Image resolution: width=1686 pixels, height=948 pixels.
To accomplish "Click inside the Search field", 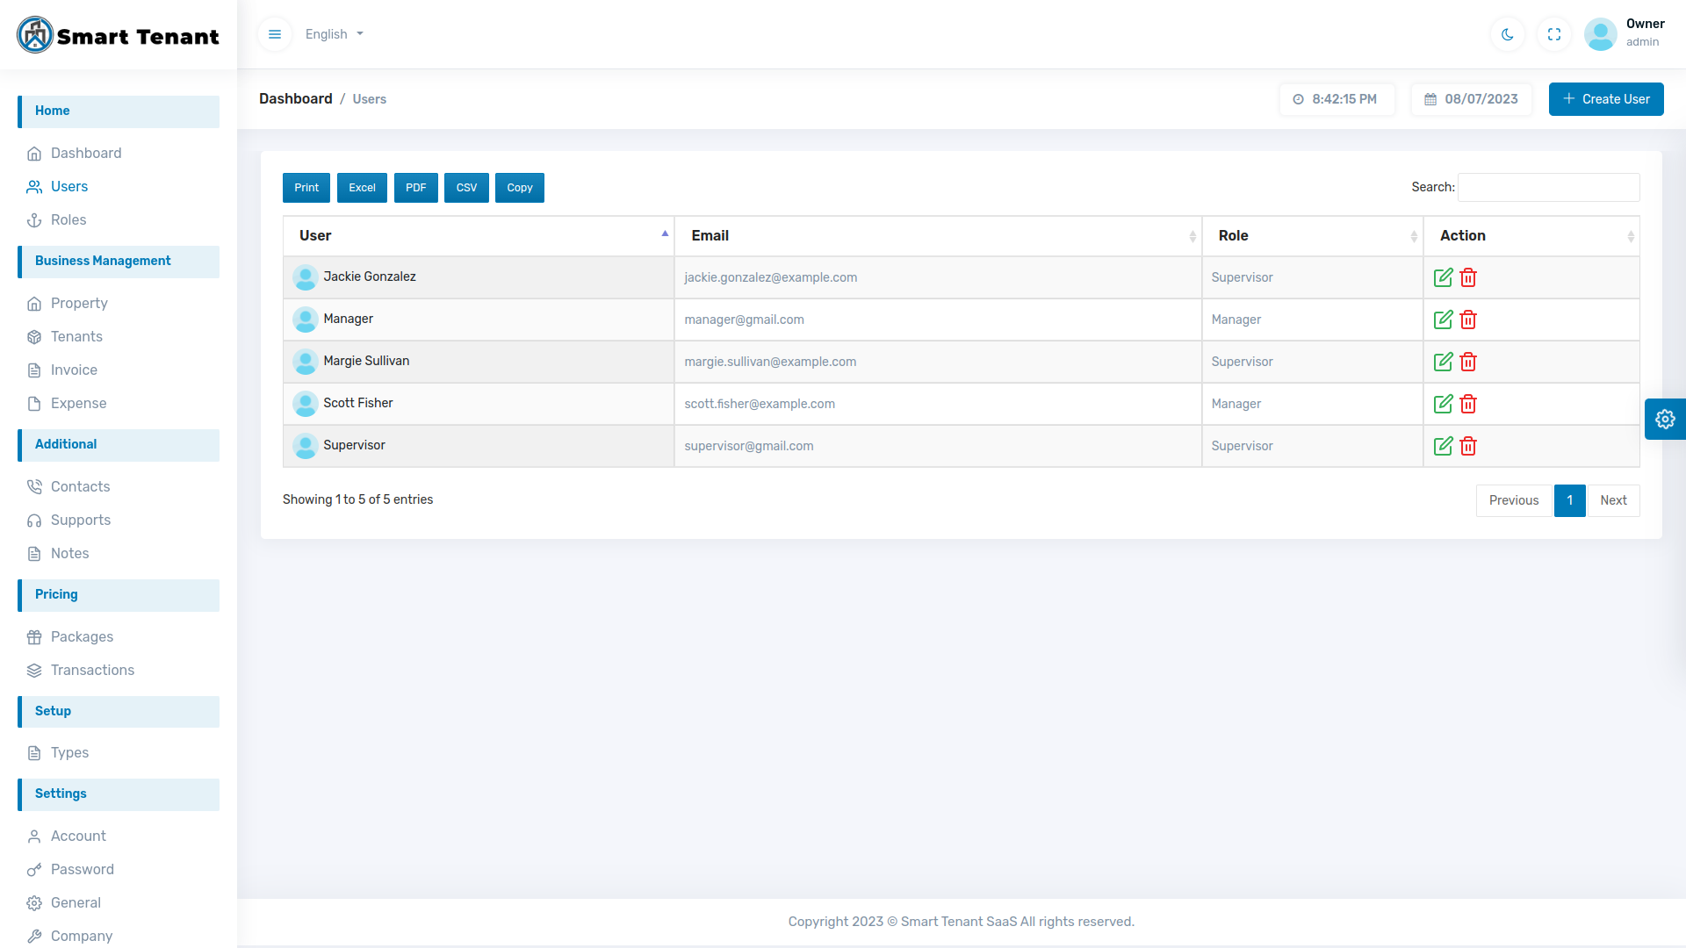I will point(1547,187).
